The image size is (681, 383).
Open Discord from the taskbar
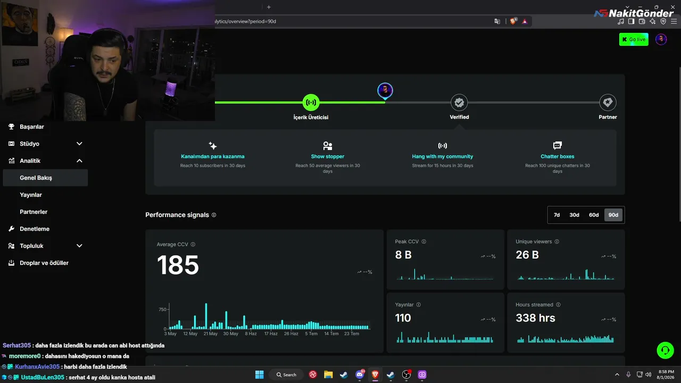(359, 374)
